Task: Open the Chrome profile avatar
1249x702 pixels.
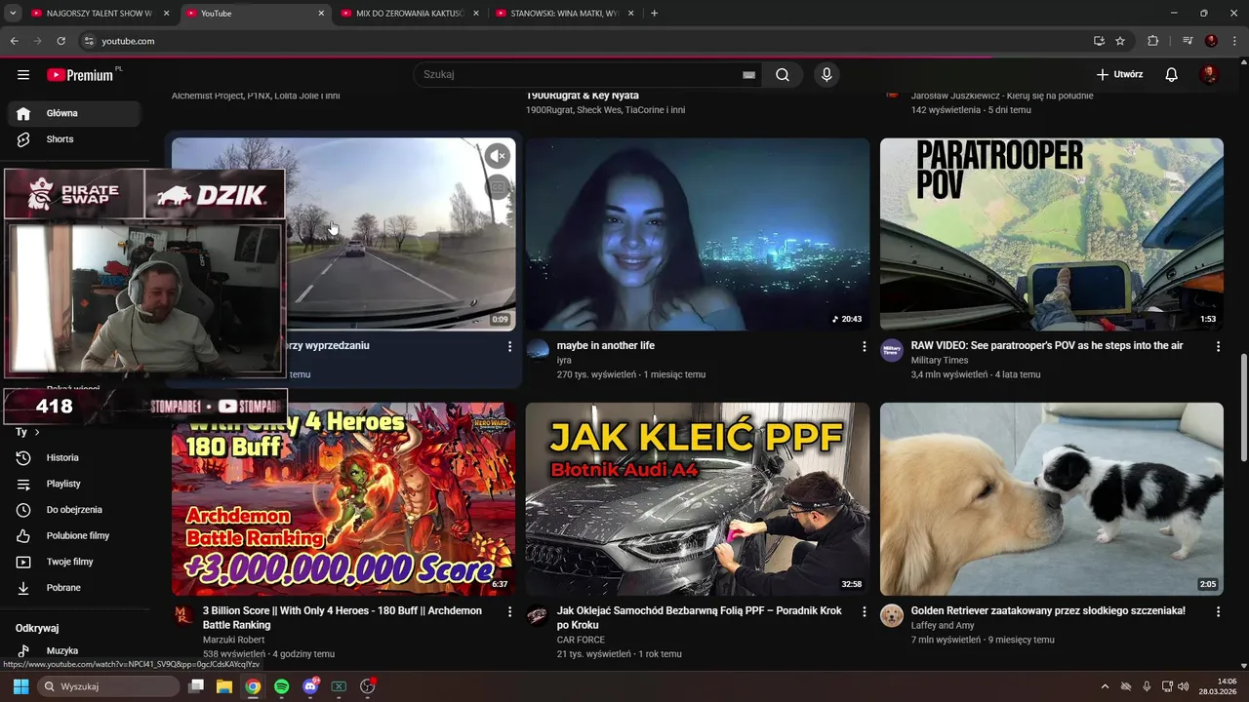Action: tap(1211, 41)
